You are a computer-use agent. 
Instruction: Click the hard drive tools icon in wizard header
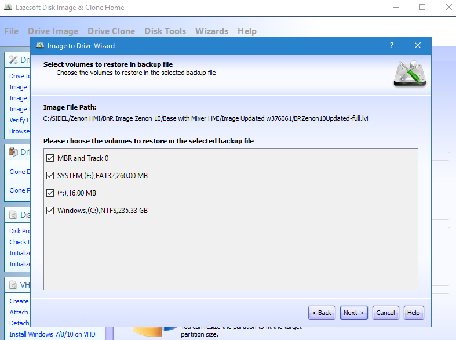(410, 73)
